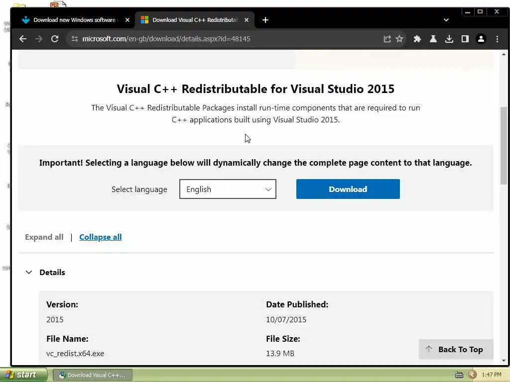This screenshot has height=382, width=510.
Task: Open Chrome Labs flask icon
Action: pyautogui.click(x=433, y=39)
